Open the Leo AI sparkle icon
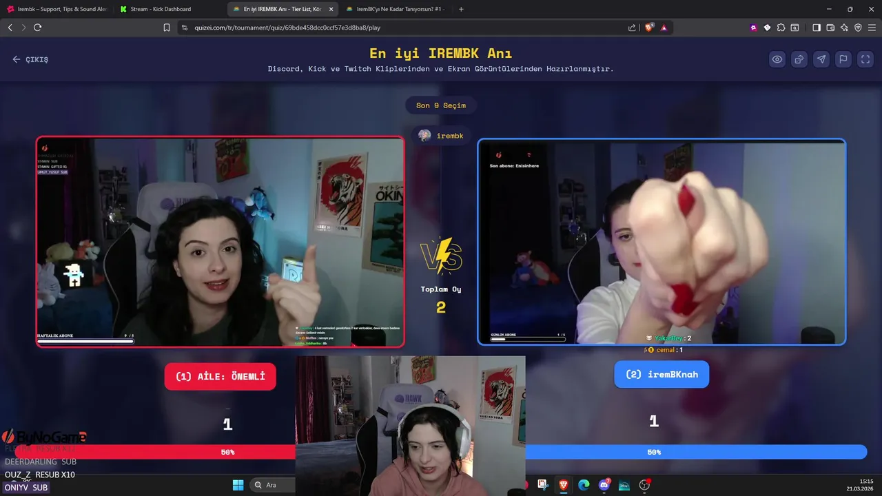 (844, 28)
